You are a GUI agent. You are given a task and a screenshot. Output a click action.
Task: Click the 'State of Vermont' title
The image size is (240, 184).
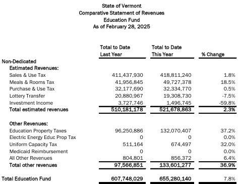click(122, 6)
